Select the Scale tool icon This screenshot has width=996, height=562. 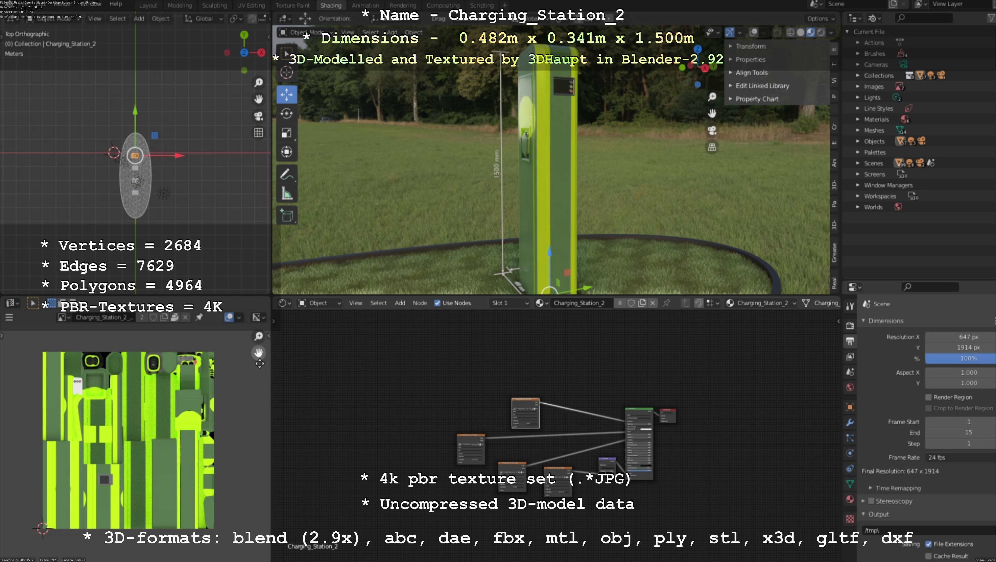[x=287, y=133]
